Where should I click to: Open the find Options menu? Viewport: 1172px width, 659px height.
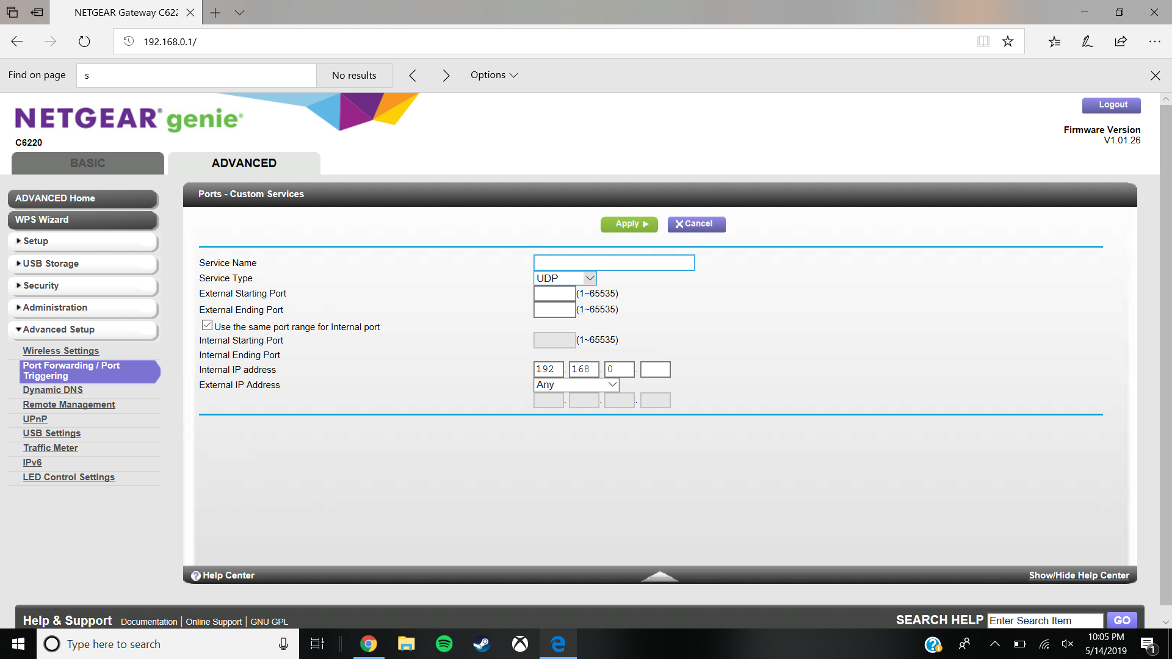pyautogui.click(x=494, y=75)
